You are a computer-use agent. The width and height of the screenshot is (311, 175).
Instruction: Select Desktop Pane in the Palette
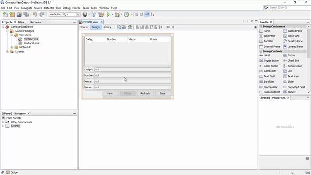293,41
